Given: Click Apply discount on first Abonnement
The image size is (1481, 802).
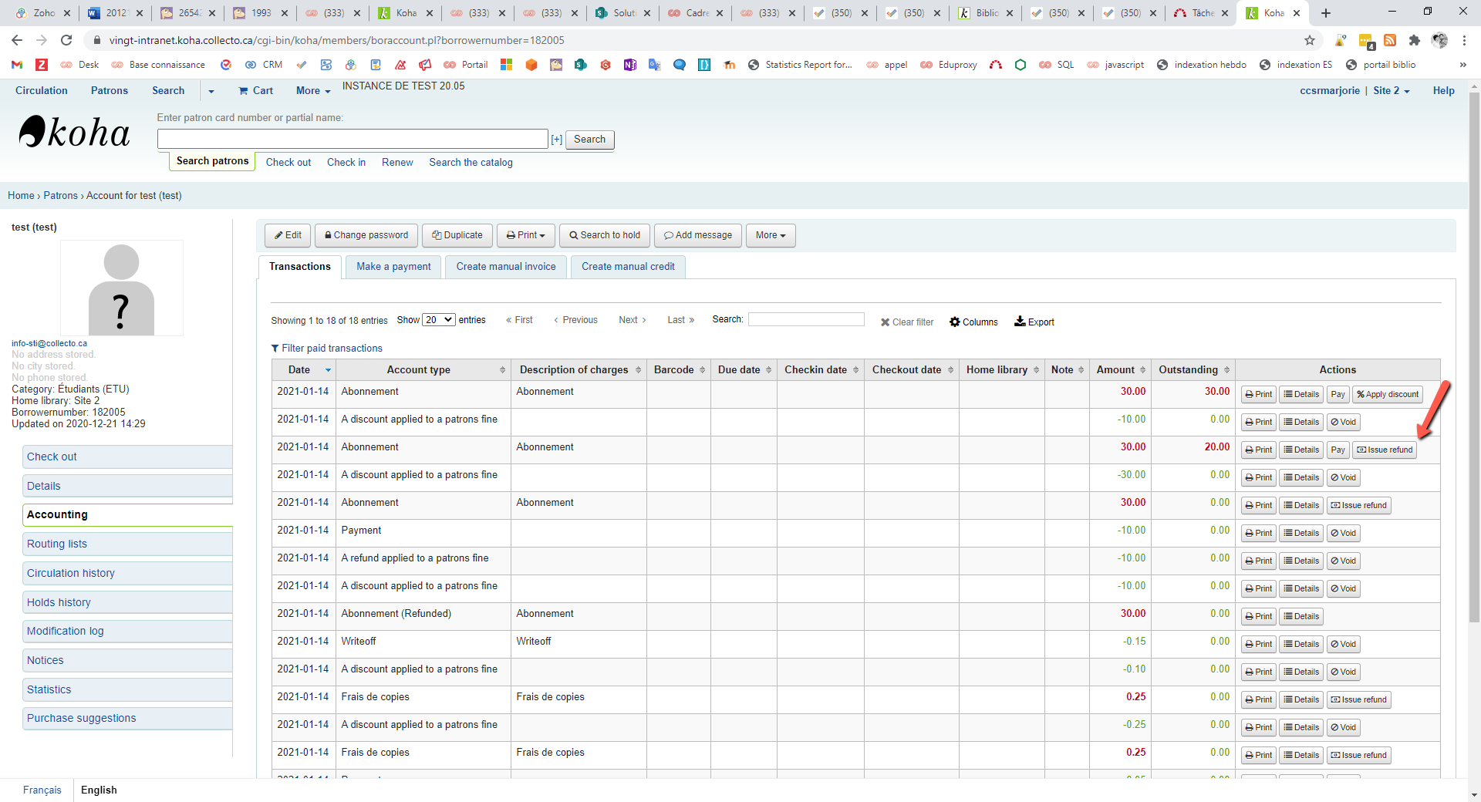Looking at the screenshot, I should point(1387,395).
